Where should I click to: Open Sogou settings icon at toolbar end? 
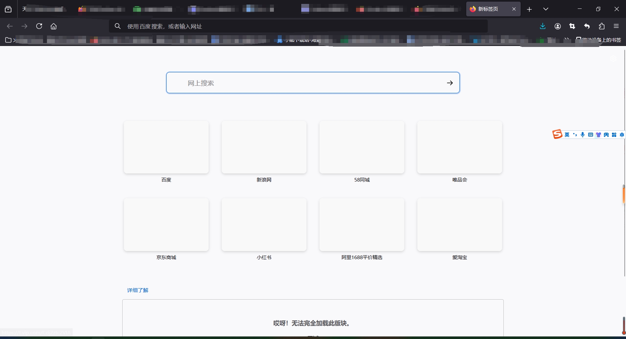pyautogui.click(x=622, y=135)
